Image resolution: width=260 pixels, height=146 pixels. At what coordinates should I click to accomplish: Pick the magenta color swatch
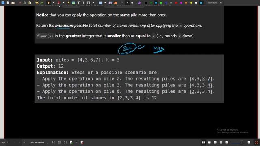(x=181, y=3)
